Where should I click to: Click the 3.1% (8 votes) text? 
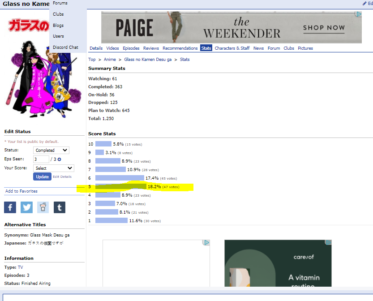click(119, 153)
